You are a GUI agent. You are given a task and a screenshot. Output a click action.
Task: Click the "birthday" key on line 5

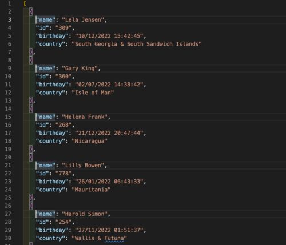pyautogui.click(x=52, y=36)
